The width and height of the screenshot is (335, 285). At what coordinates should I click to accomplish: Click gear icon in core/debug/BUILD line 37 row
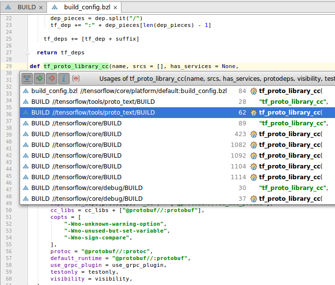254,199
